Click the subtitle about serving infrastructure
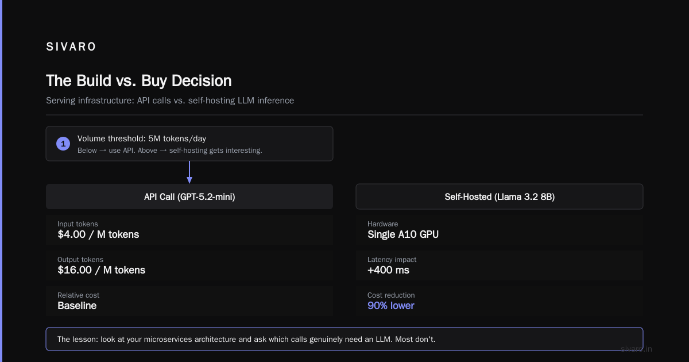Image resolution: width=689 pixels, height=362 pixels. pos(170,101)
